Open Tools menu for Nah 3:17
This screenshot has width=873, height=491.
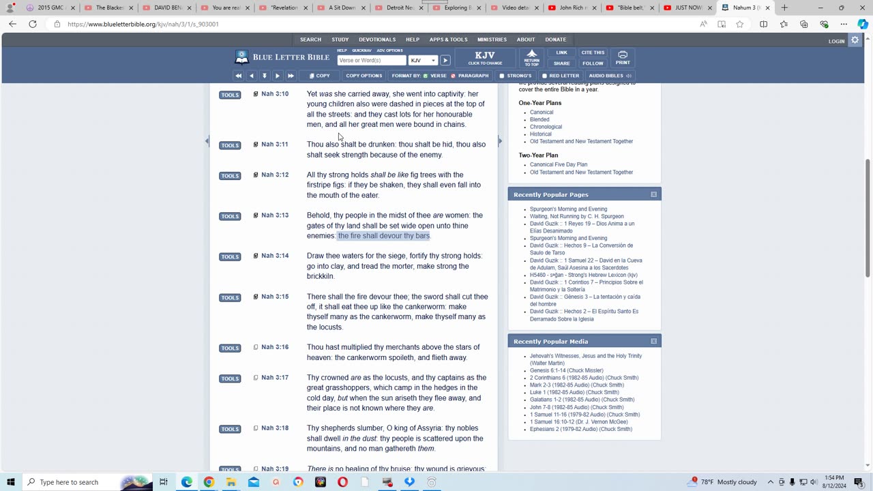click(230, 378)
